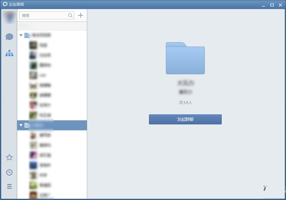The image size is (286, 200).
Task: Click the 共14人 member count text
Action: pos(186,102)
